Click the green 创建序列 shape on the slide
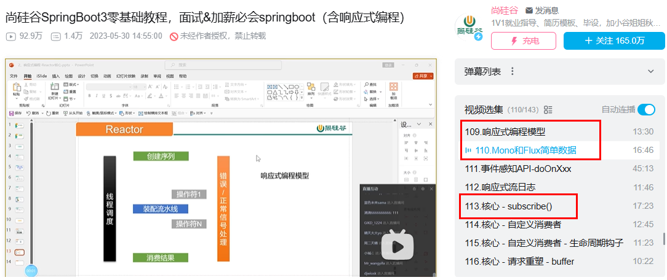The width and height of the screenshot is (667, 280). (161, 156)
